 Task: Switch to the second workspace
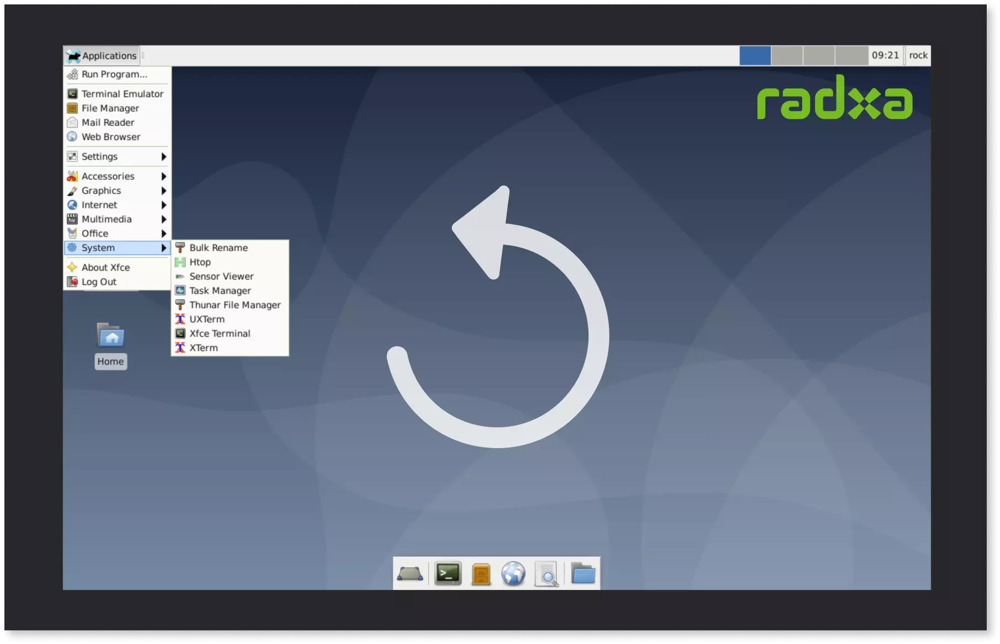click(x=787, y=56)
